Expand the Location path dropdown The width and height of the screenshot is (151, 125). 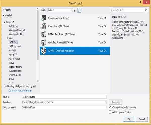105,102
